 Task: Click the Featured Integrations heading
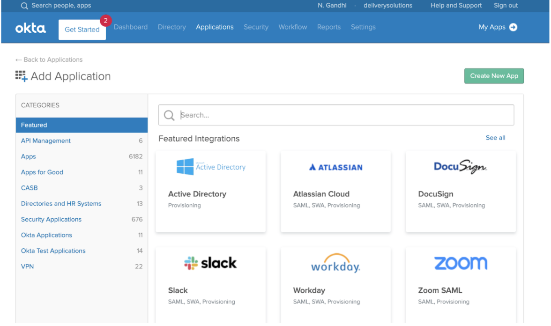tap(199, 139)
